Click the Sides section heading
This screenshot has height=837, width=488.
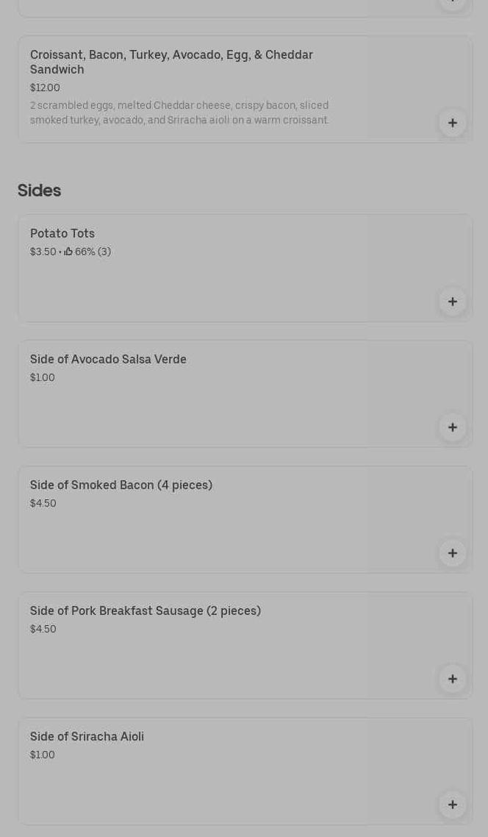[x=39, y=190]
